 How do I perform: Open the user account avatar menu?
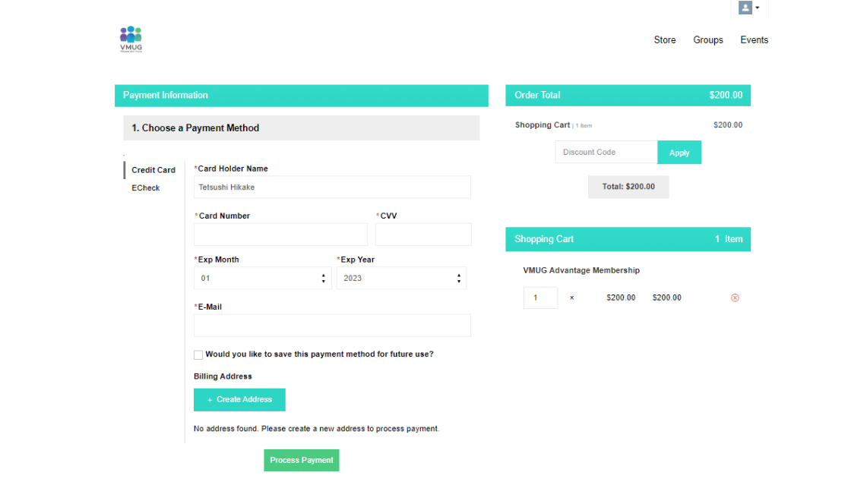[x=749, y=8]
